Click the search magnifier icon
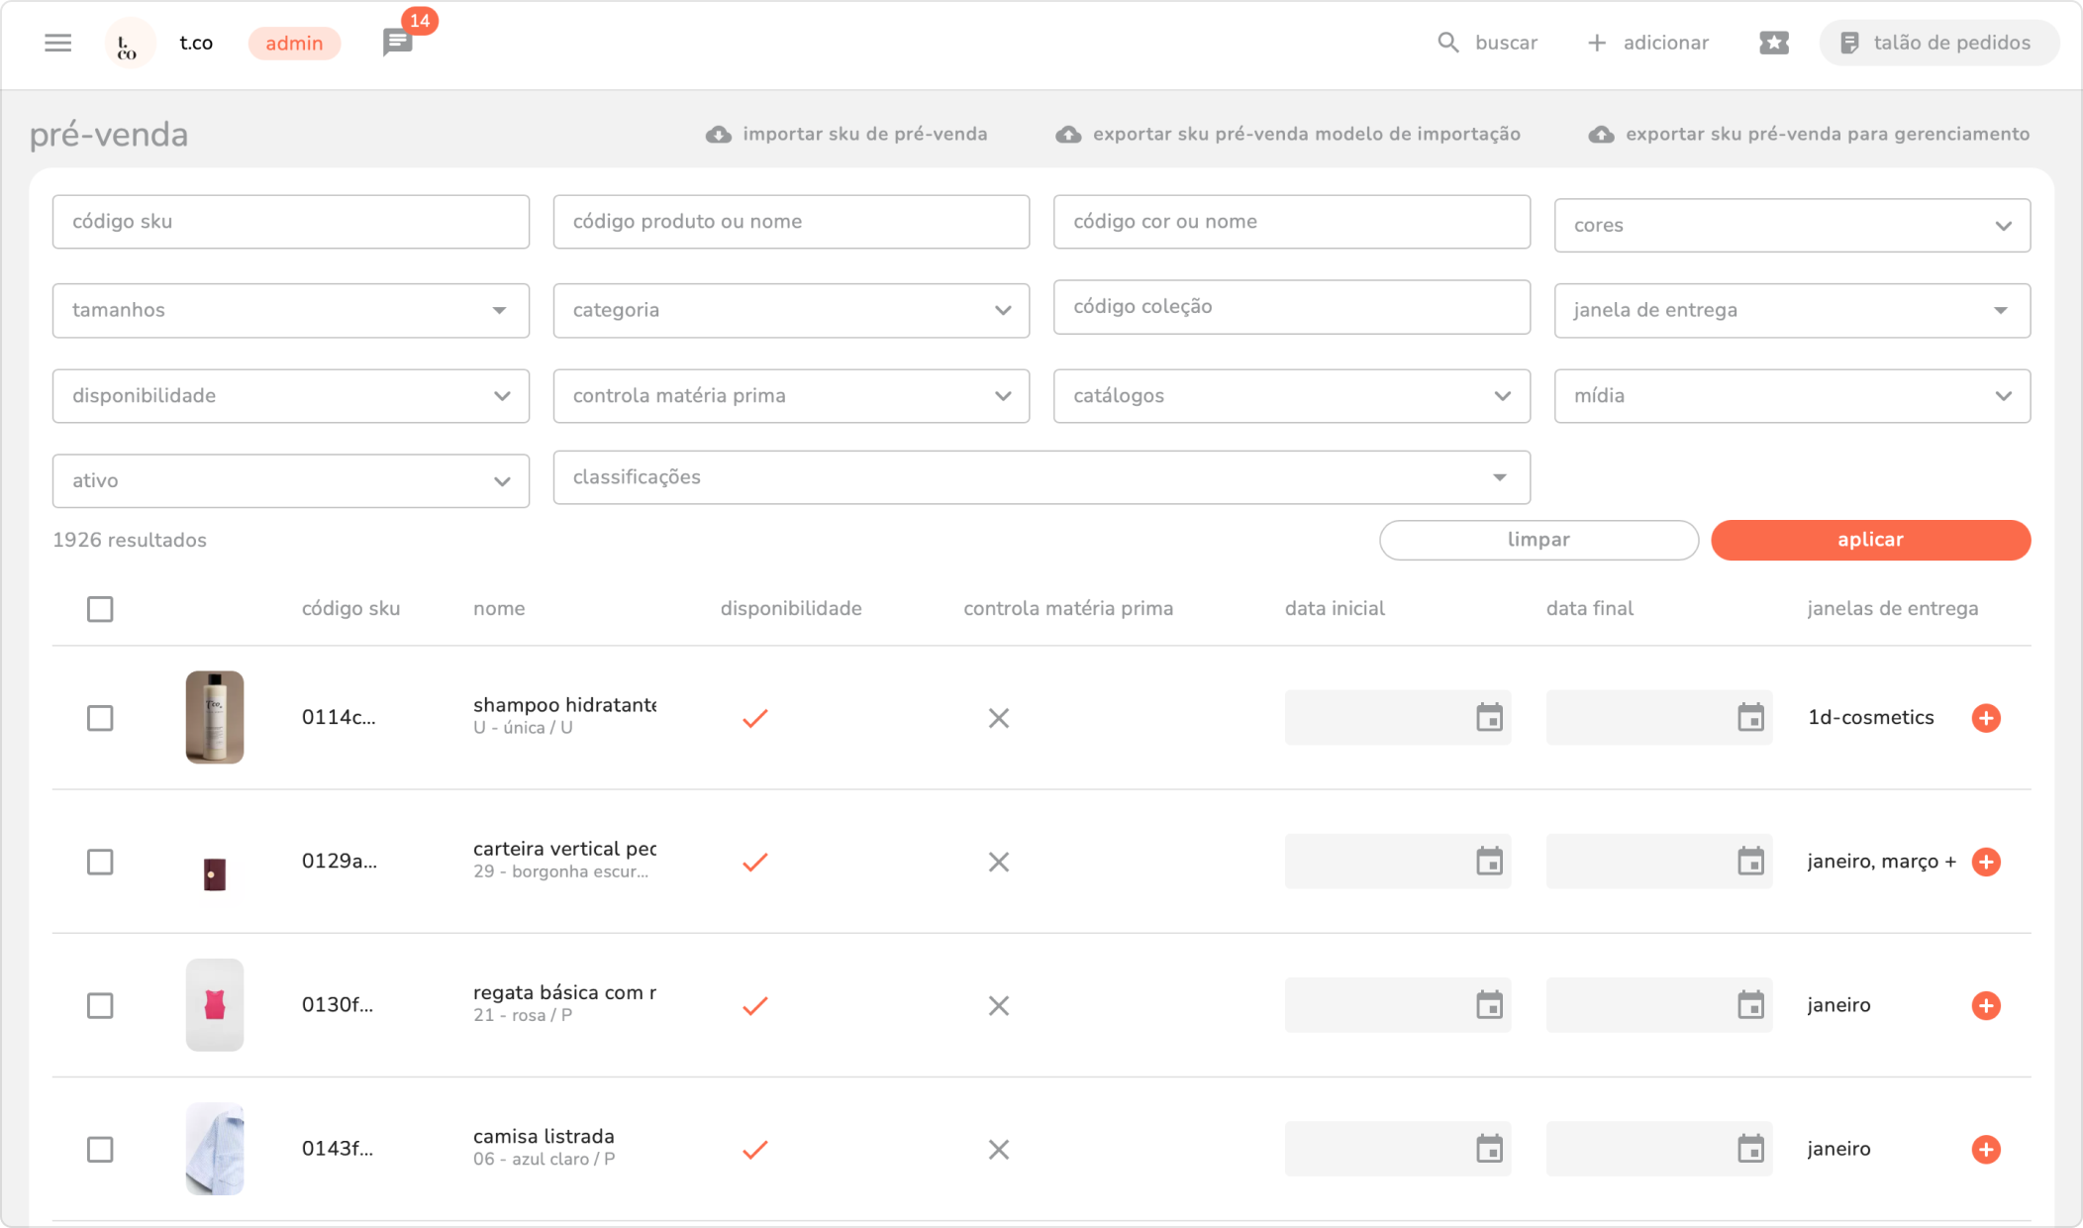Screen dimensions: 2083x1228 pyautogui.click(x=1447, y=43)
